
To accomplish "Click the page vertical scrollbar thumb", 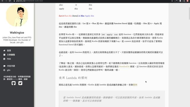I will 189,13.
